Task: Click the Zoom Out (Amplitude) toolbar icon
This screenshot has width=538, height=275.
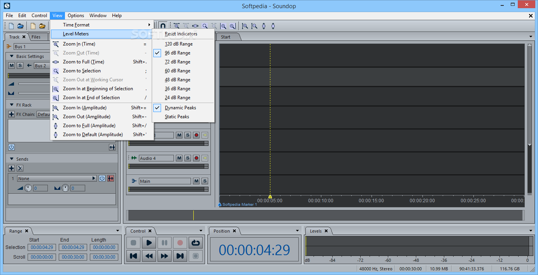Action: tap(254, 26)
